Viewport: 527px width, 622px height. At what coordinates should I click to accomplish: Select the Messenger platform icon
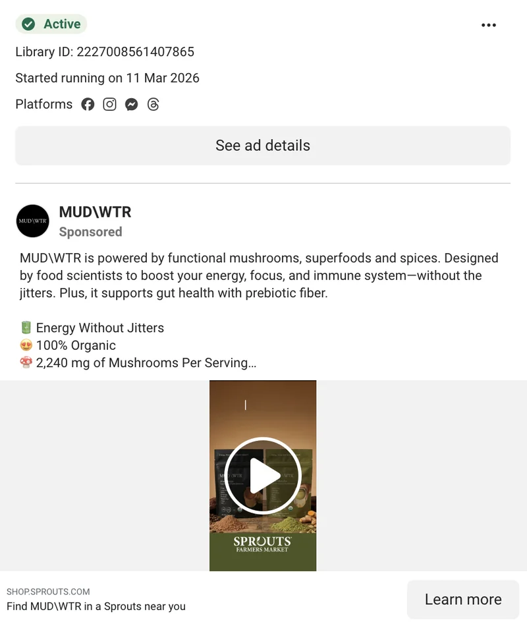point(131,104)
